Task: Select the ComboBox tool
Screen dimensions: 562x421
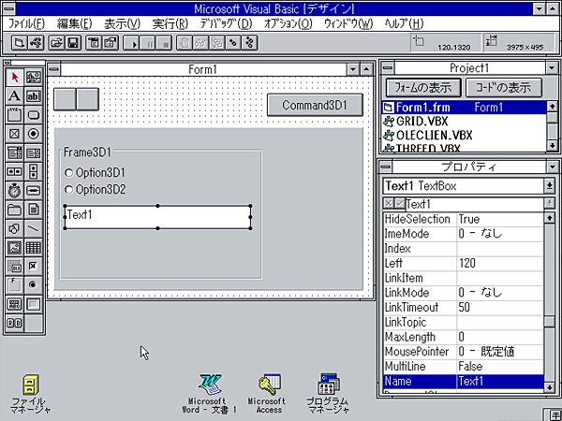Action: 15,152
